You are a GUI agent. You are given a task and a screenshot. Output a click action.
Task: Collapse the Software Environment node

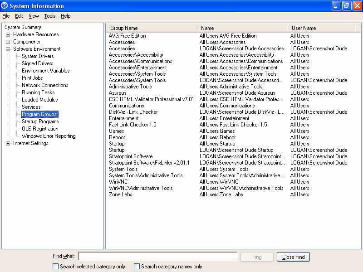click(8, 49)
